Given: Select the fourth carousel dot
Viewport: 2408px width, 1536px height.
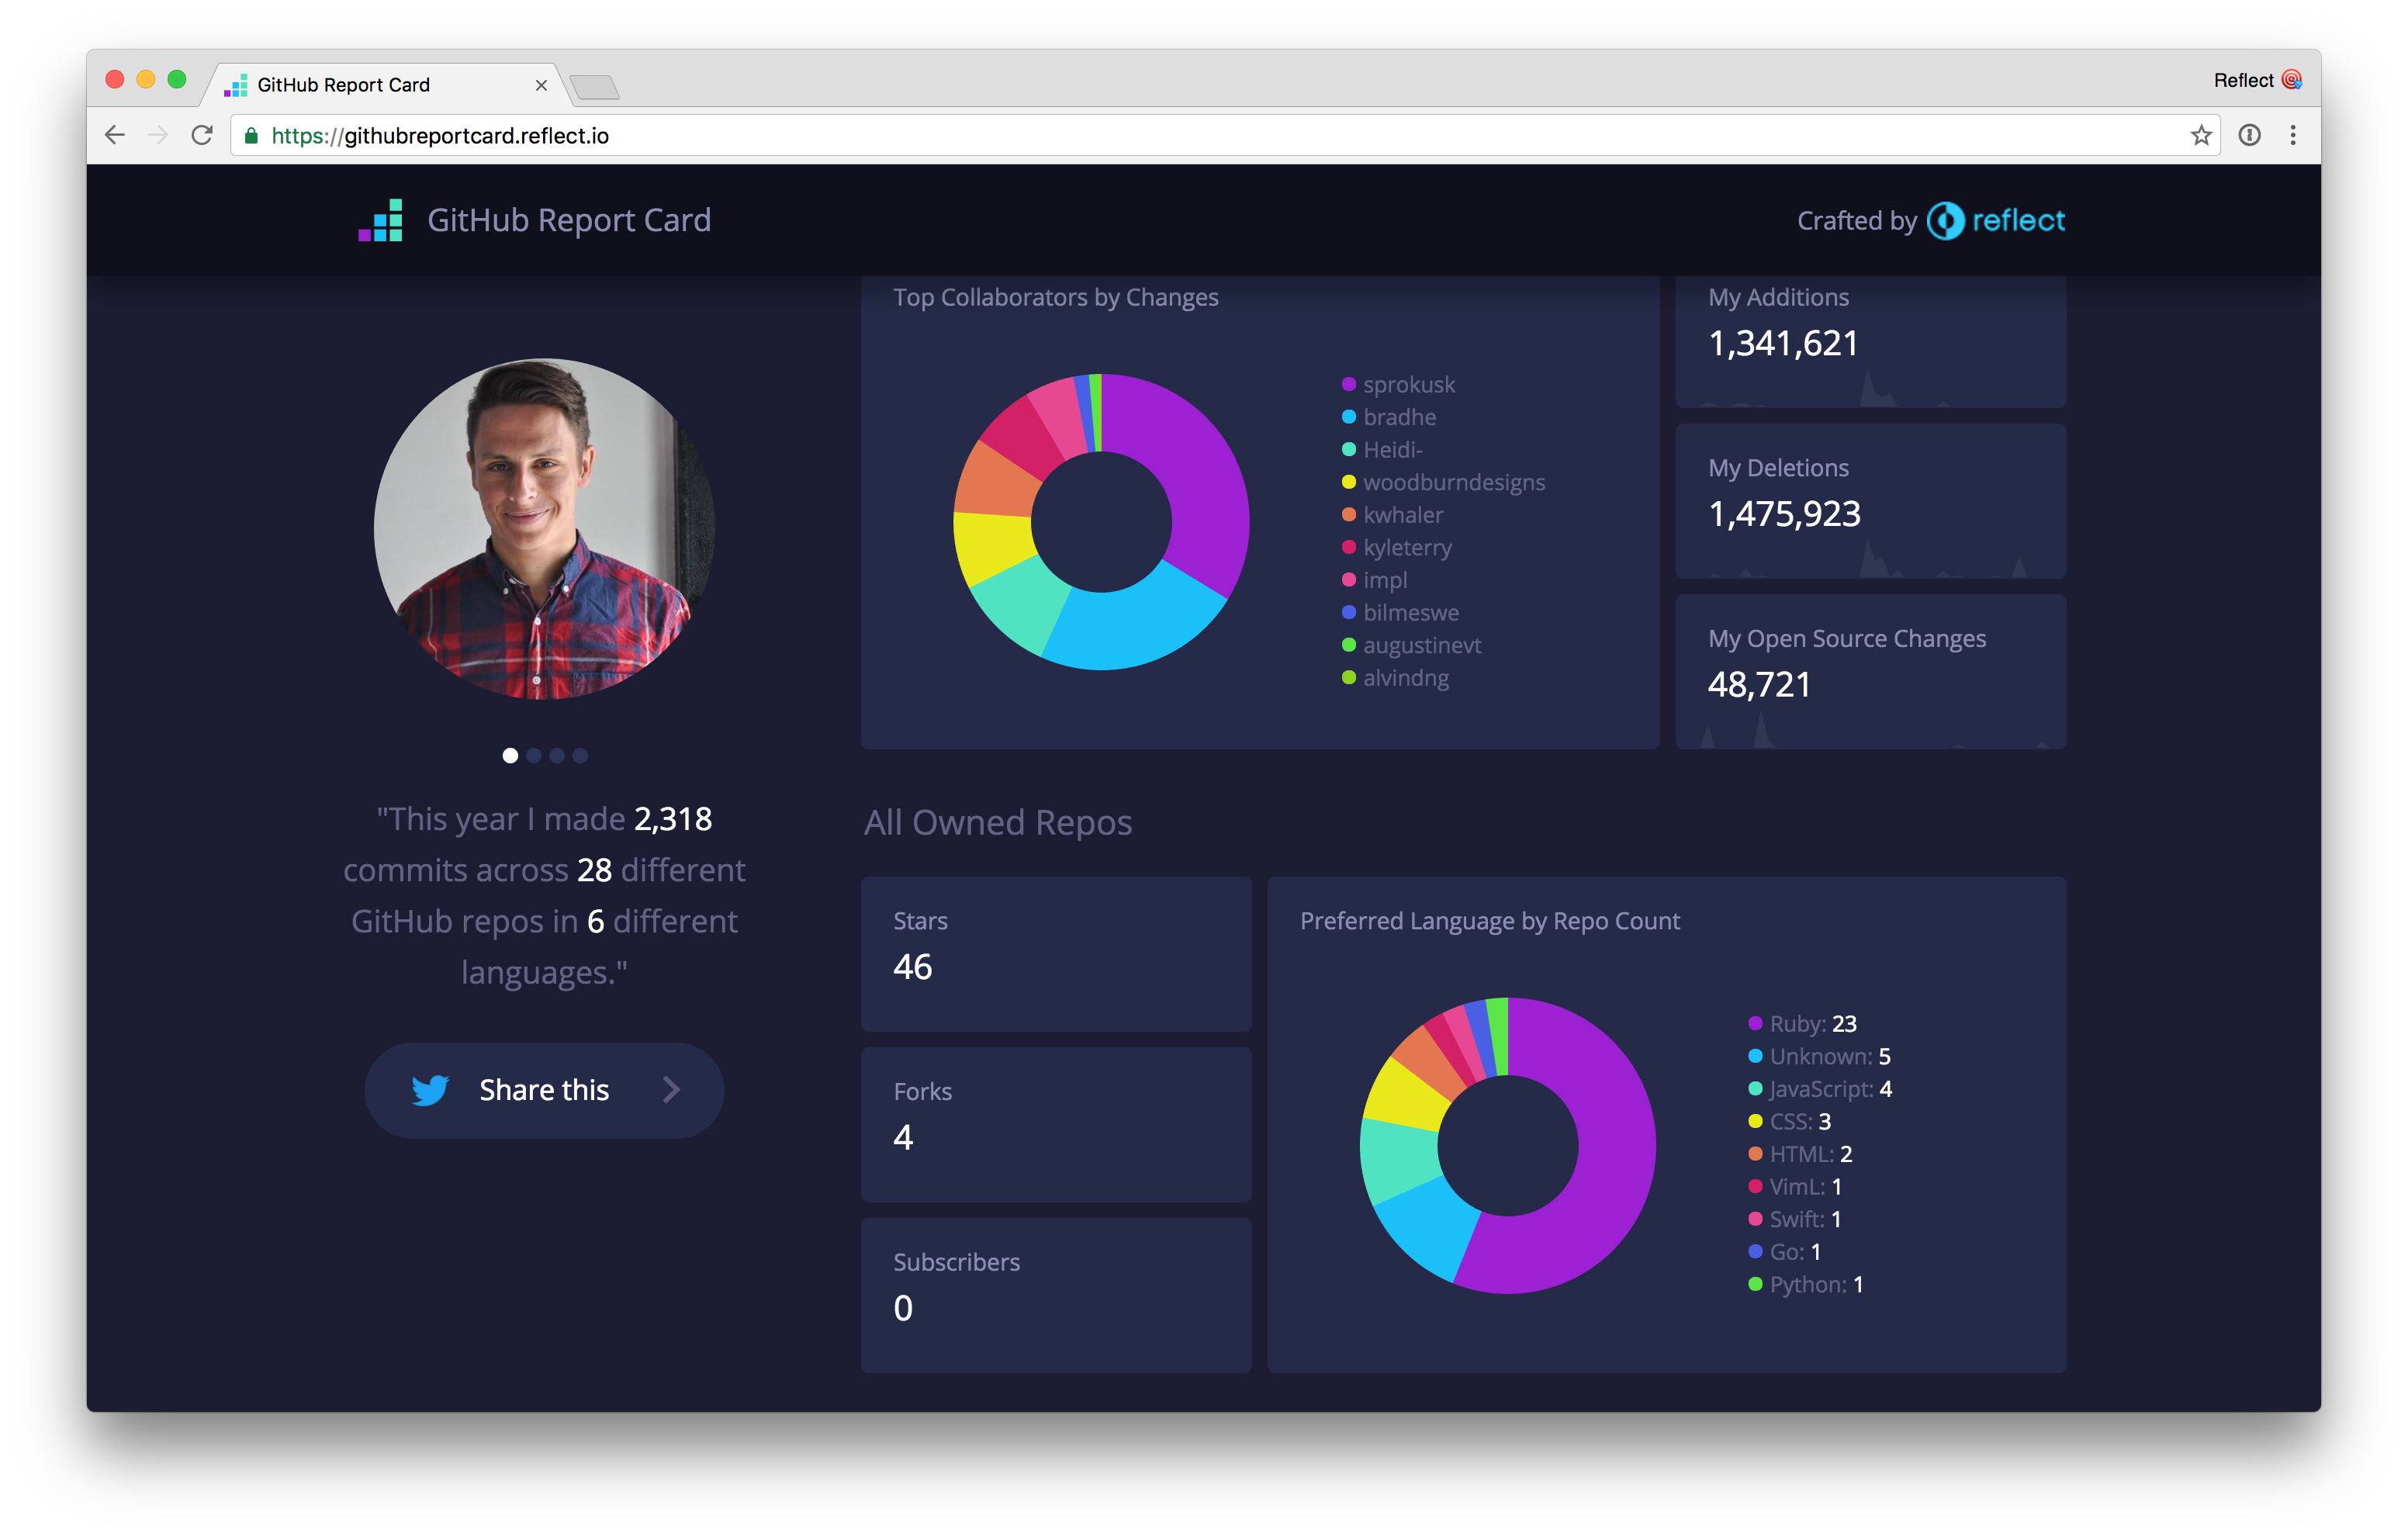Looking at the screenshot, I should point(580,756).
